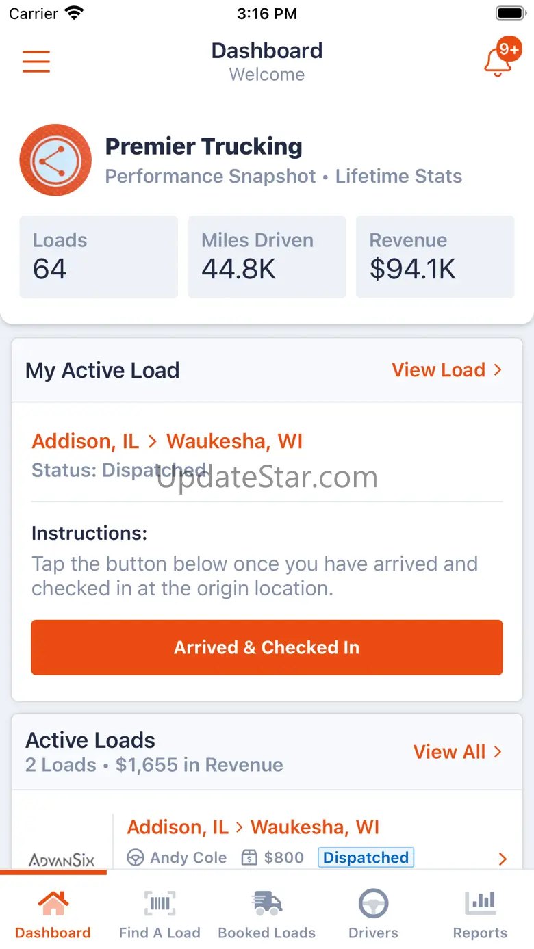The image size is (534, 949).
Task: Tap View All active loads
Action: click(449, 752)
